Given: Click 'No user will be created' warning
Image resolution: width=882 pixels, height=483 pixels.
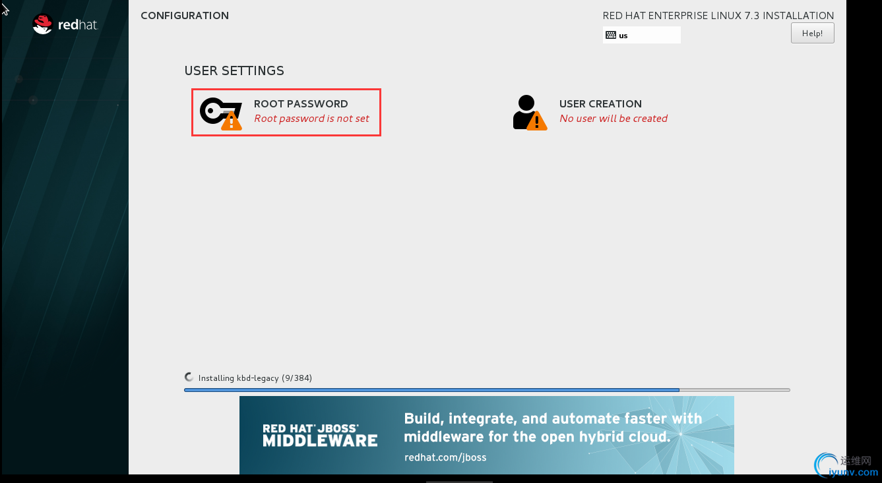Looking at the screenshot, I should point(614,119).
